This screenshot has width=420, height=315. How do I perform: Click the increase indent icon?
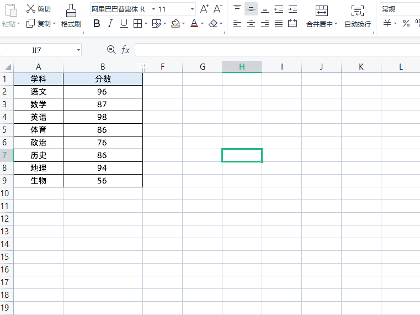click(x=293, y=9)
